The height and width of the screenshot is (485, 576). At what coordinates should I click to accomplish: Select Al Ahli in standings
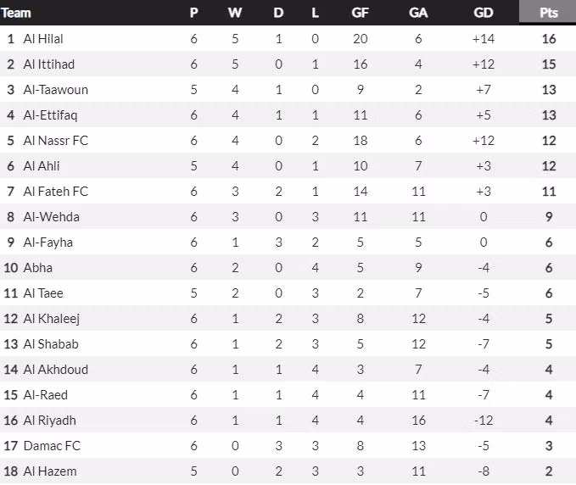(x=42, y=166)
